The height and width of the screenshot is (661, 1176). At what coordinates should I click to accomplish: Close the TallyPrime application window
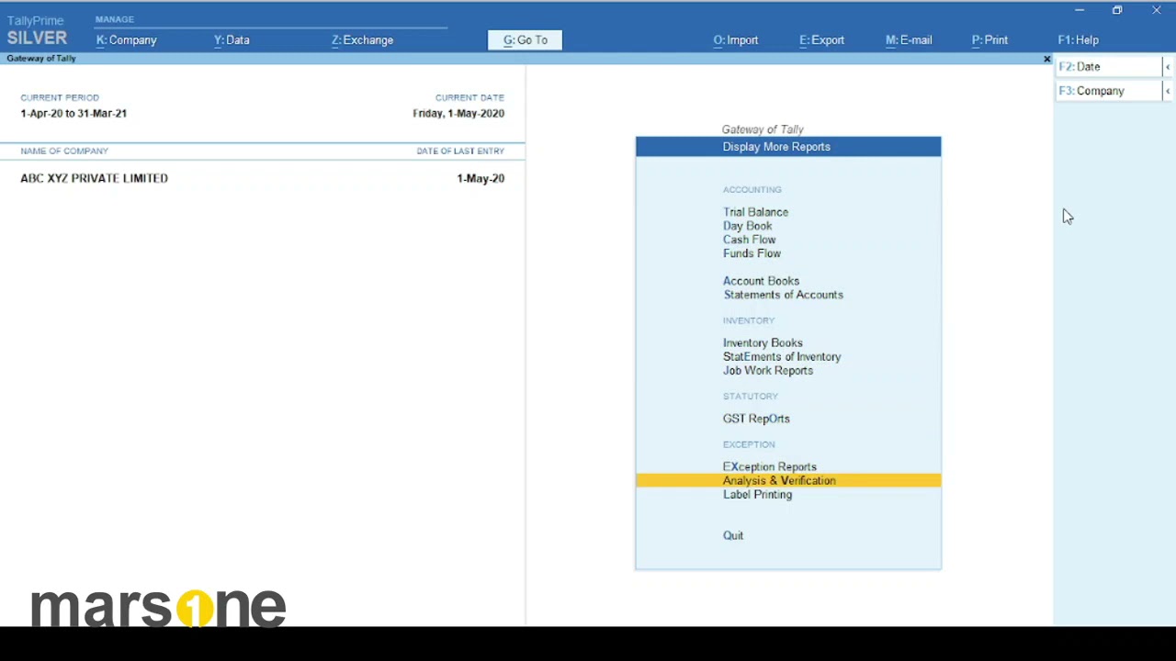coord(1156,10)
